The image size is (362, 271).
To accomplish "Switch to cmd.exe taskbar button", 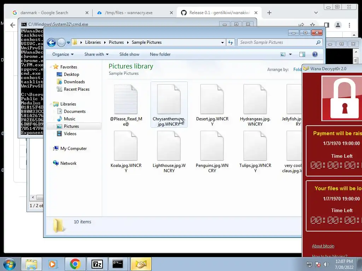I will pyautogui.click(x=118, y=264).
